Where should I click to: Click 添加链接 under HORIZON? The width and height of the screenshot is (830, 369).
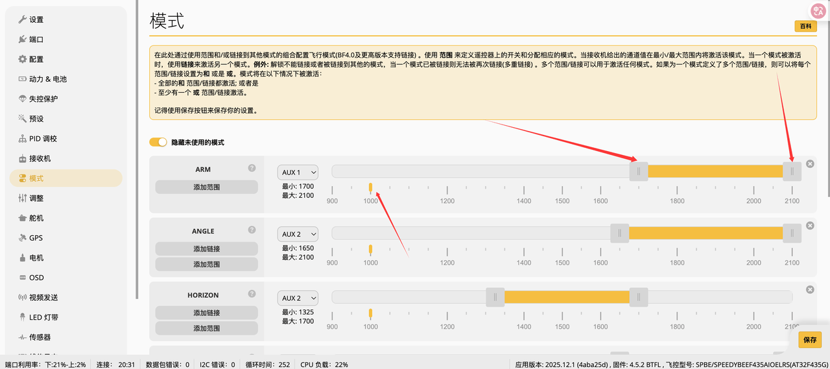pos(207,313)
